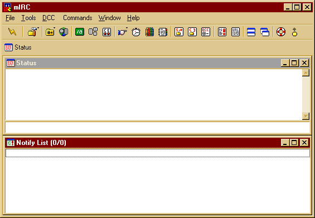Expand the Channels folder dropdown arrow
This screenshot has height=218, width=315.
[x=54, y=28]
